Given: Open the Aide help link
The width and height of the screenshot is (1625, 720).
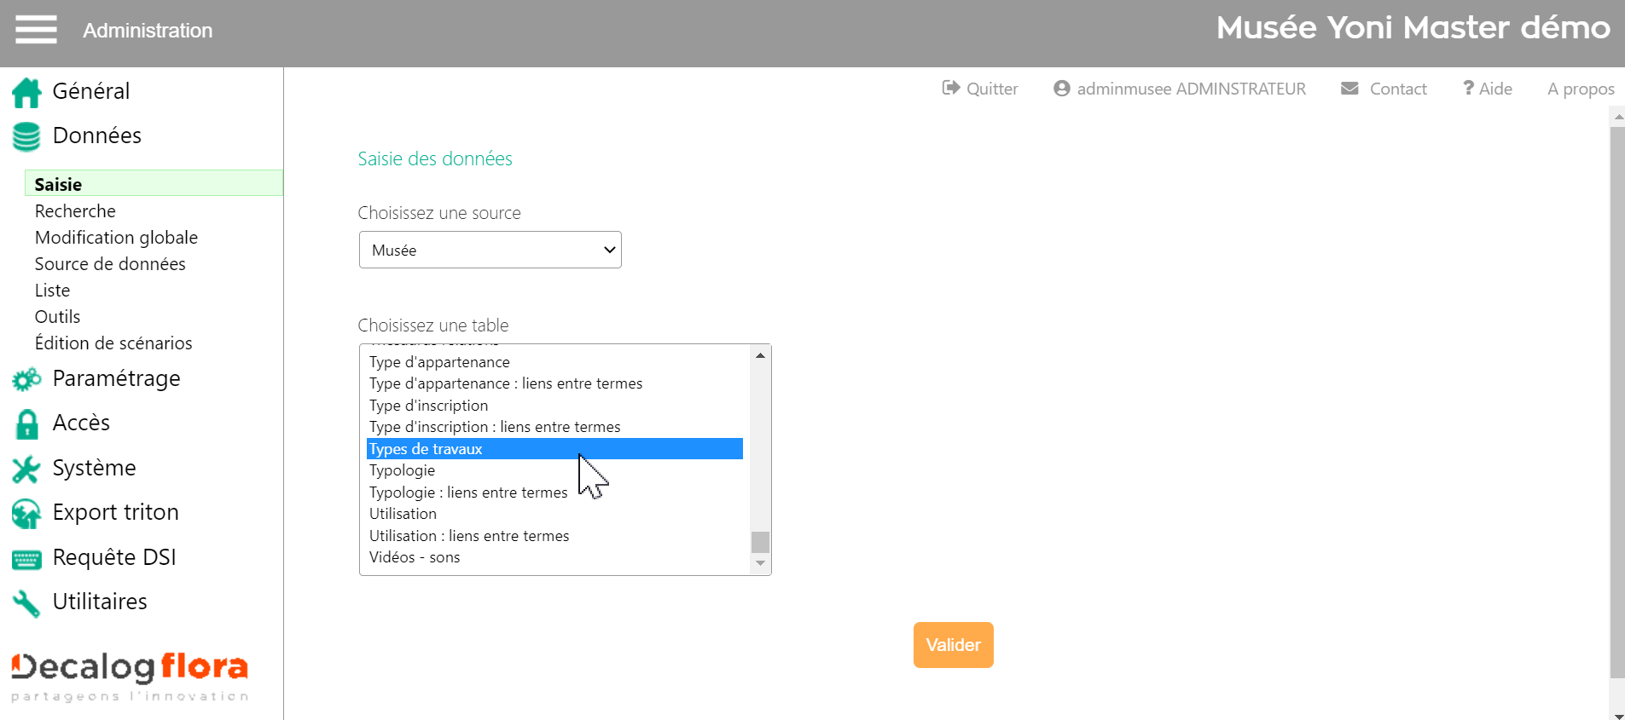Looking at the screenshot, I should tap(1488, 89).
